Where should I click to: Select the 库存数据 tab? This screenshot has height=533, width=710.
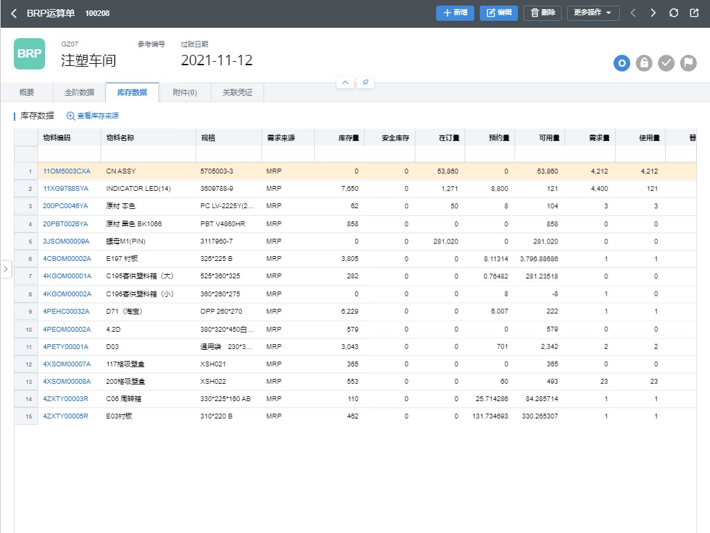(x=132, y=92)
